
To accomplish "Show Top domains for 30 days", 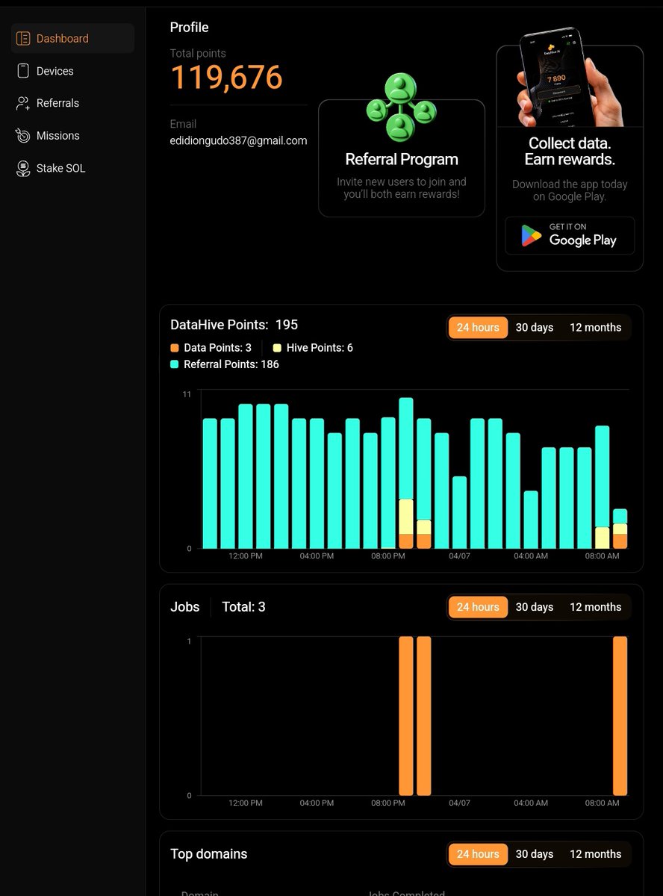I will coord(535,854).
